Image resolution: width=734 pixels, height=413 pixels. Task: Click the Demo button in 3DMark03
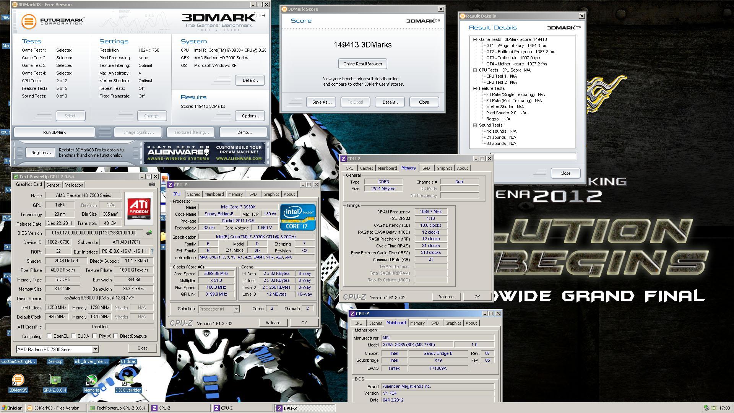244,132
